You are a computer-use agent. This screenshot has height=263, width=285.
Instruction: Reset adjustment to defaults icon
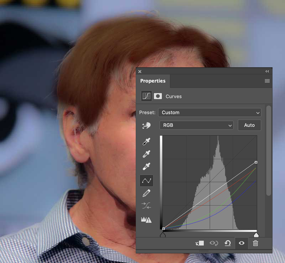pyautogui.click(x=228, y=243)
